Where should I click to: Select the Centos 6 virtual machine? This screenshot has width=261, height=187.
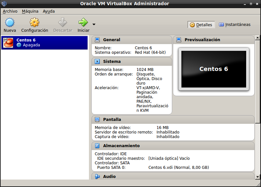(x=44, y=42)
